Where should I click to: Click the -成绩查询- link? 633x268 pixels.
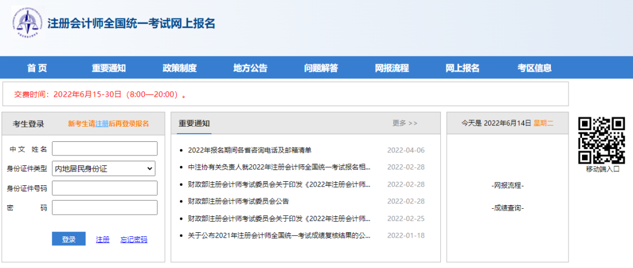tap(508, 208)
